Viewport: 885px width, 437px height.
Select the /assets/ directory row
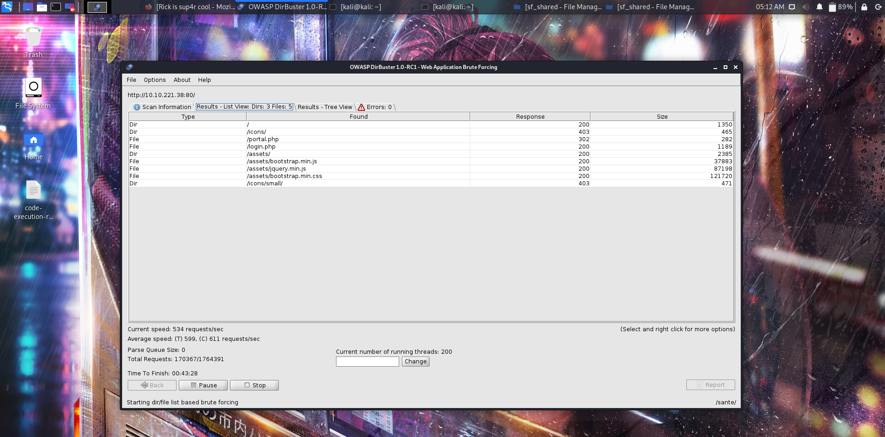[x=431, y=154]
